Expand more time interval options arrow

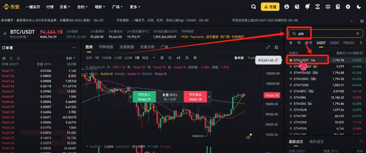coord(154,58)
